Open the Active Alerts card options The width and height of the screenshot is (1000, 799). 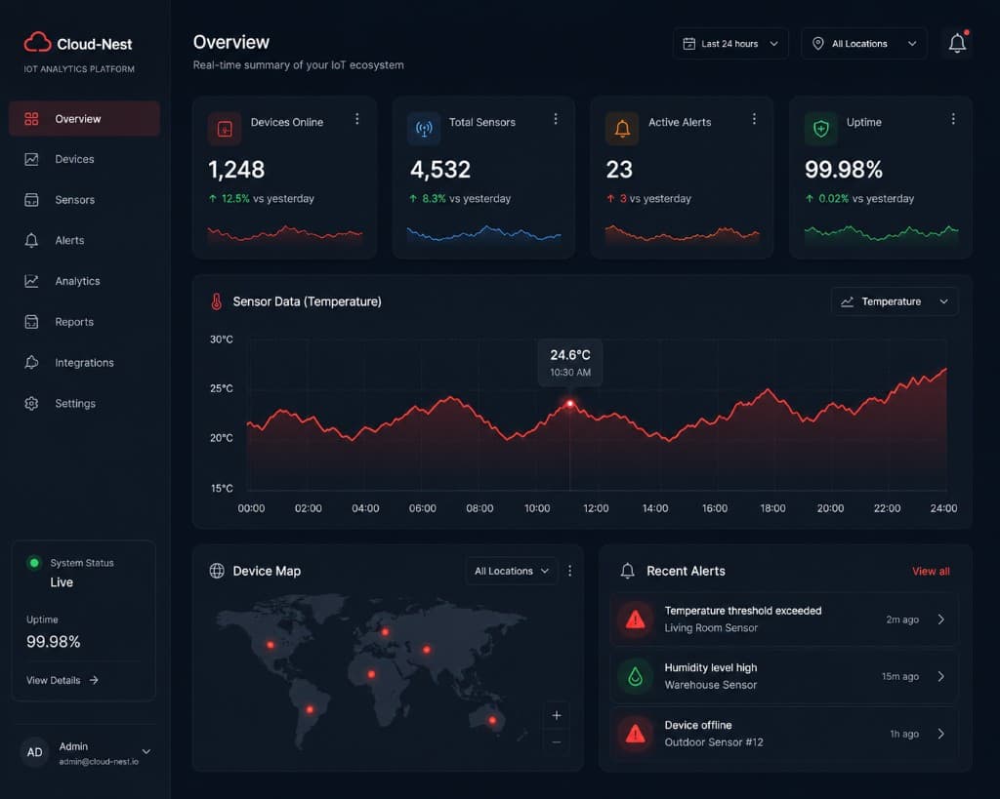[754, 119]
